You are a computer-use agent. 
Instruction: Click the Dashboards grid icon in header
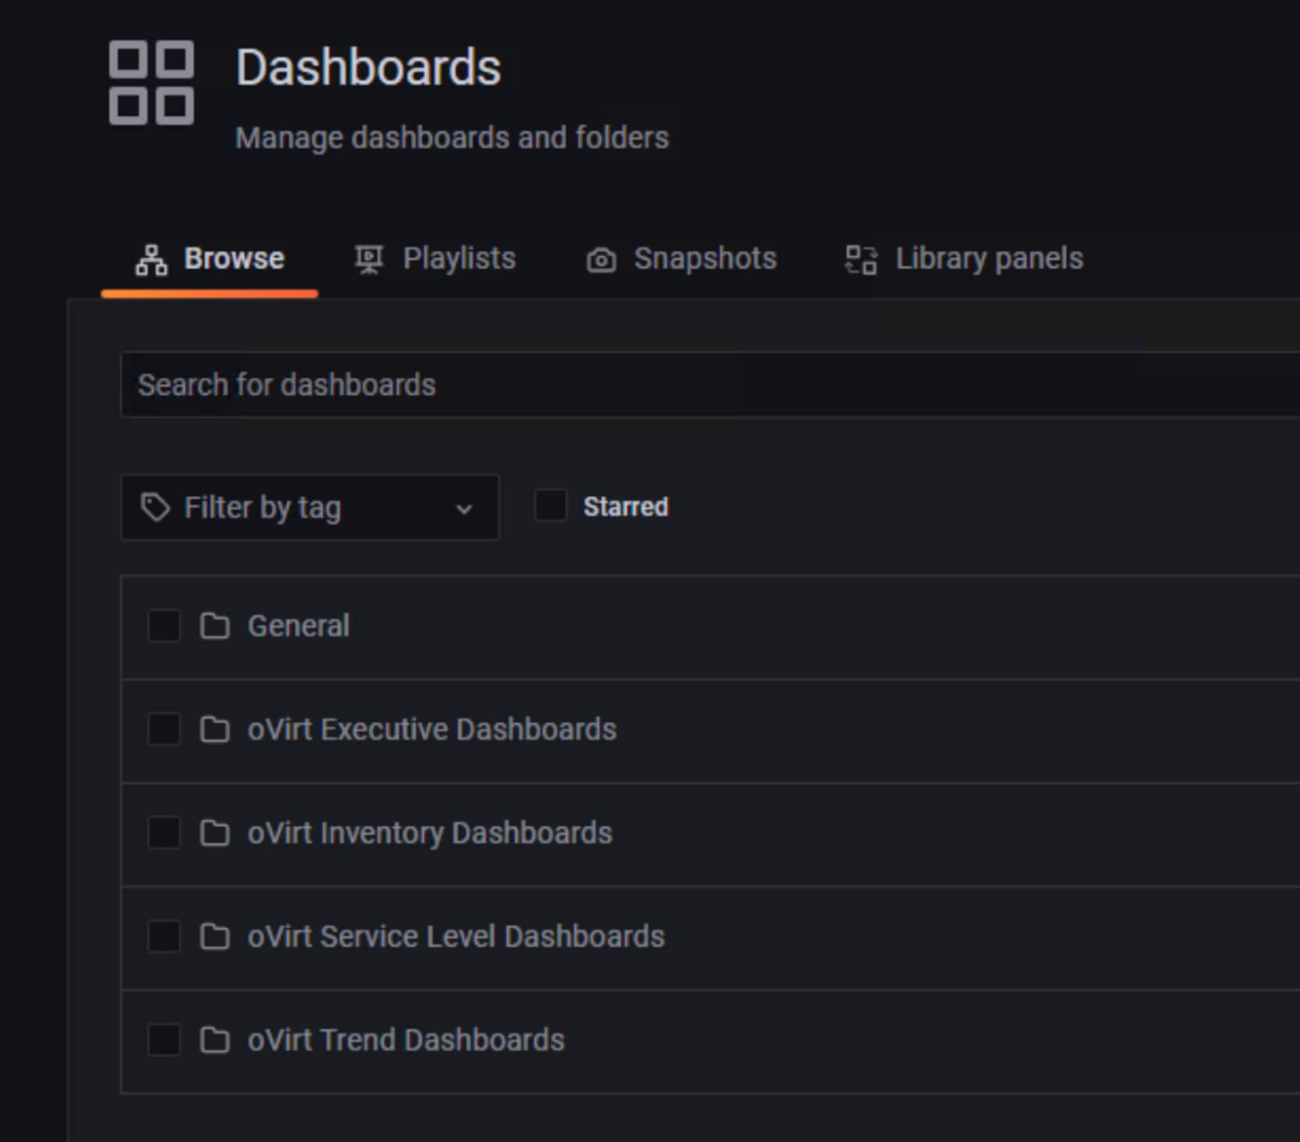[x=152, y=82]
